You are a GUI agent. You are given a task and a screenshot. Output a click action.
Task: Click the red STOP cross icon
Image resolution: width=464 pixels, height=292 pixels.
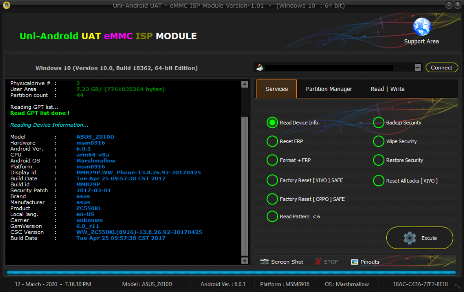[318, 262]
